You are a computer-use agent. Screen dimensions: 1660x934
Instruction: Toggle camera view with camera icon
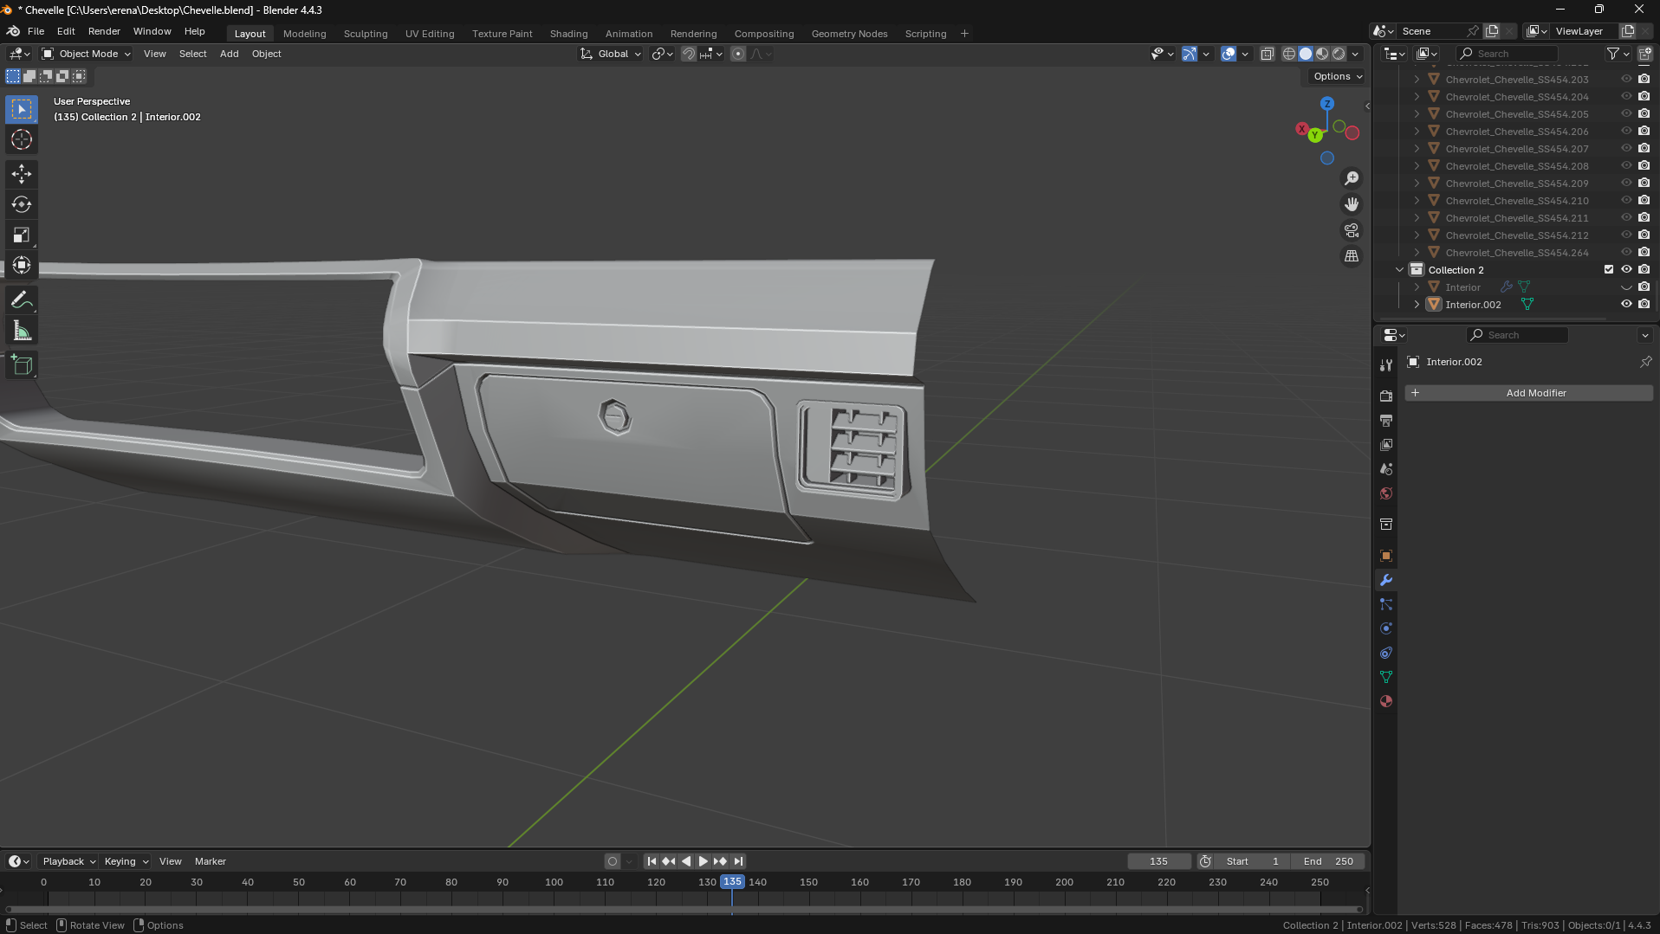tap(1352, 230)
